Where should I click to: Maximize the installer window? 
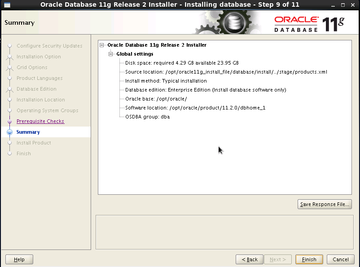(x=343, y=5)
